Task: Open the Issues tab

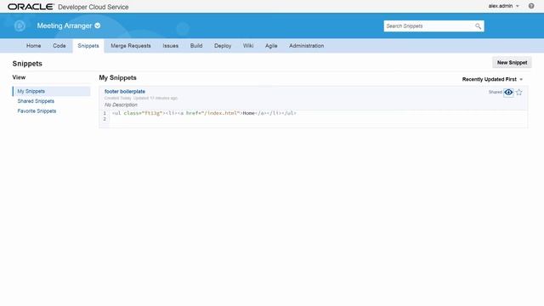Action: (x=170, y=45)
